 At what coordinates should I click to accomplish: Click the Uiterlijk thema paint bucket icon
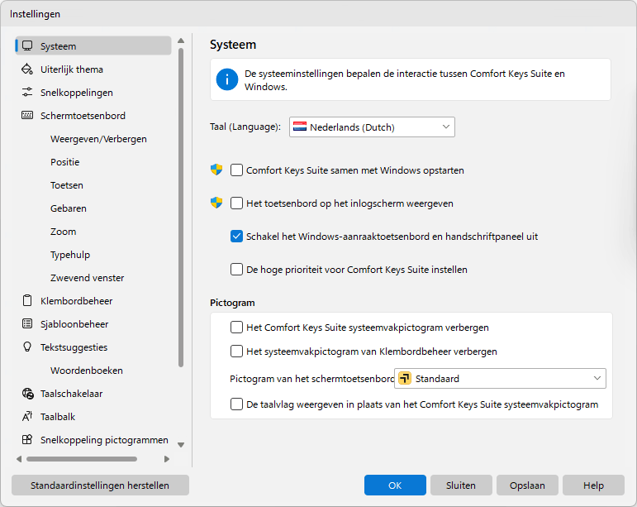tap(27, 69)
